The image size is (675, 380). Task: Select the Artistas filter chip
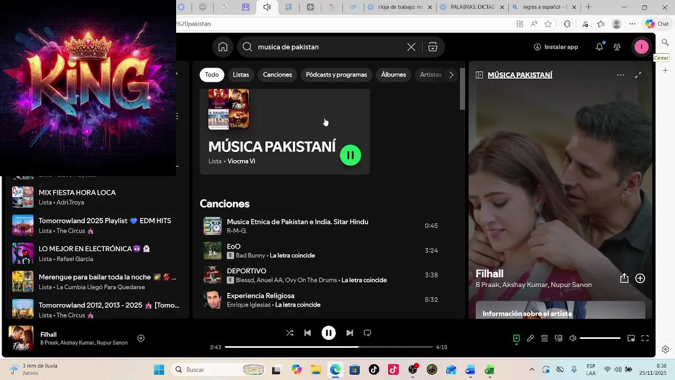pyautogui.click(x=431, y=75)
